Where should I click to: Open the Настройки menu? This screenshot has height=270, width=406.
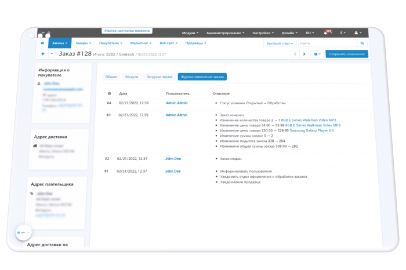(263, 33)
